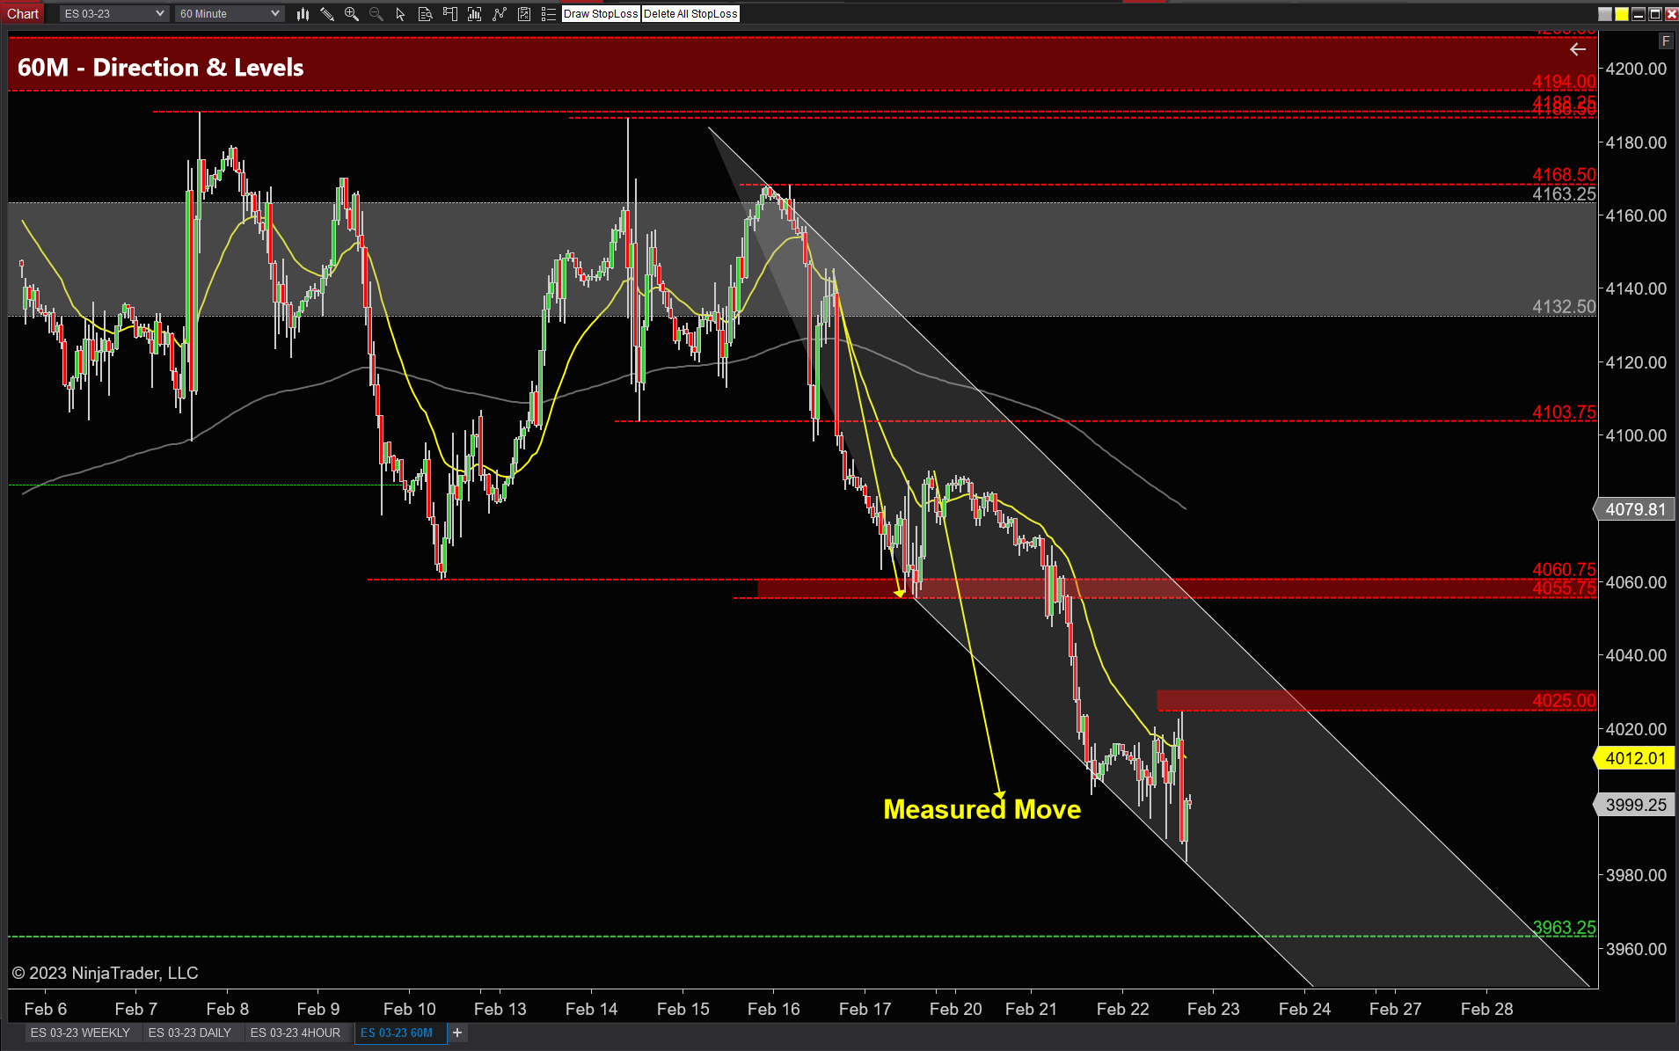This screenshot has height=1051, width=1679.
Task: Open the drawing tools pencil icon
Action: tap(327, 14)
